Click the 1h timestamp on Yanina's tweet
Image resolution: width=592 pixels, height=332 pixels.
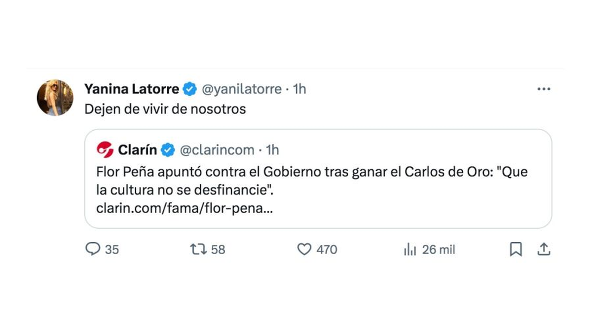(299, 89)
